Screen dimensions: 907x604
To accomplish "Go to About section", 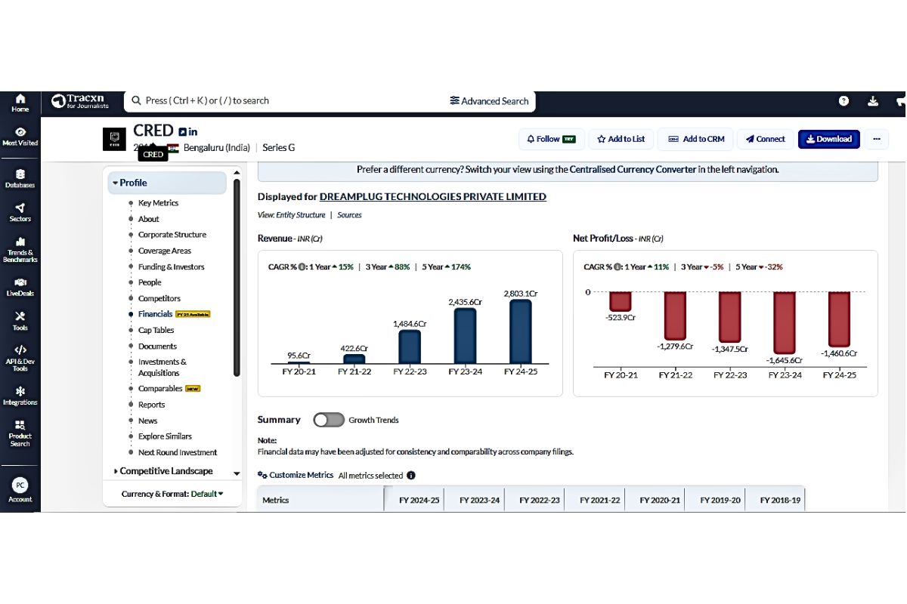I will point(148,219).
